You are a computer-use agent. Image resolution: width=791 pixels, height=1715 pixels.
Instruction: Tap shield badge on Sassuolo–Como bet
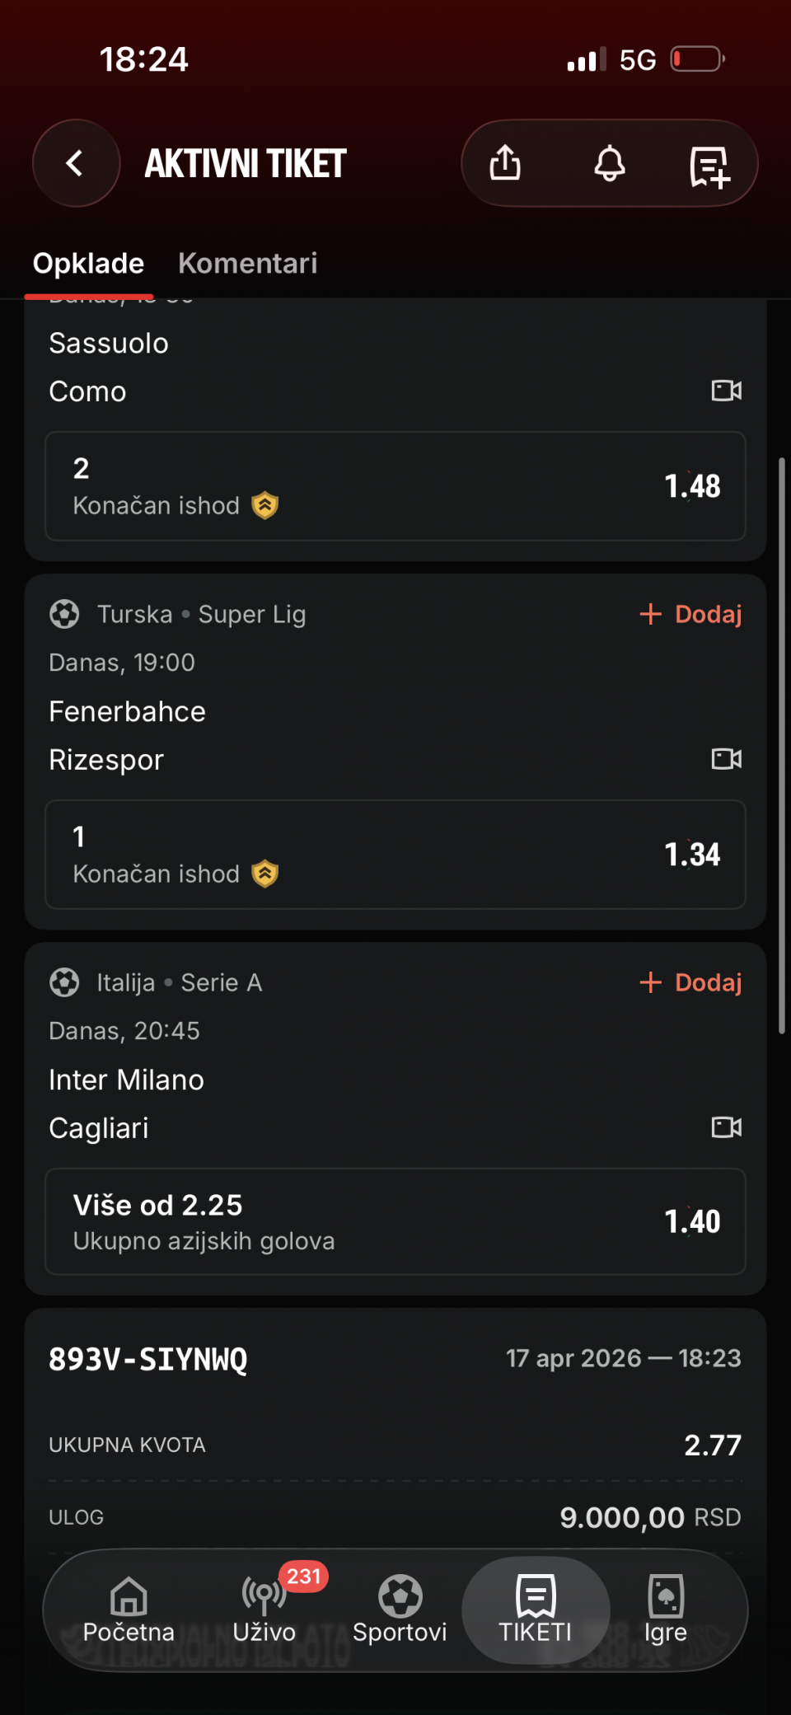[265, 505]
